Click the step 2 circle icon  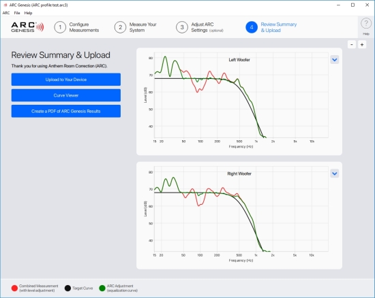click(120, 27)
